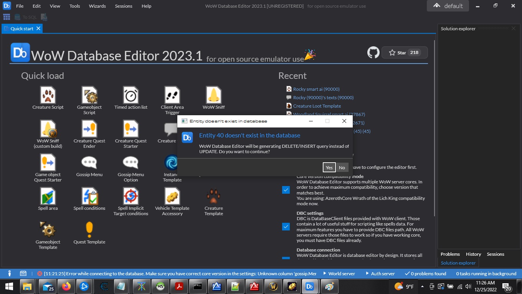
Task: Open File Explorer from the taskbar
Action: coord(27,286)
